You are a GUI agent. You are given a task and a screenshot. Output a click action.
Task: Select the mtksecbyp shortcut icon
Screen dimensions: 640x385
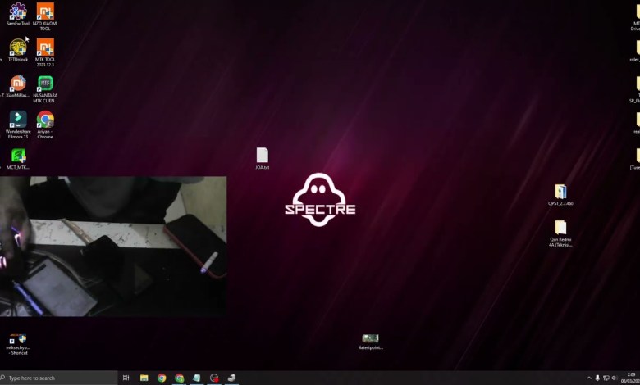coord(18,339)
